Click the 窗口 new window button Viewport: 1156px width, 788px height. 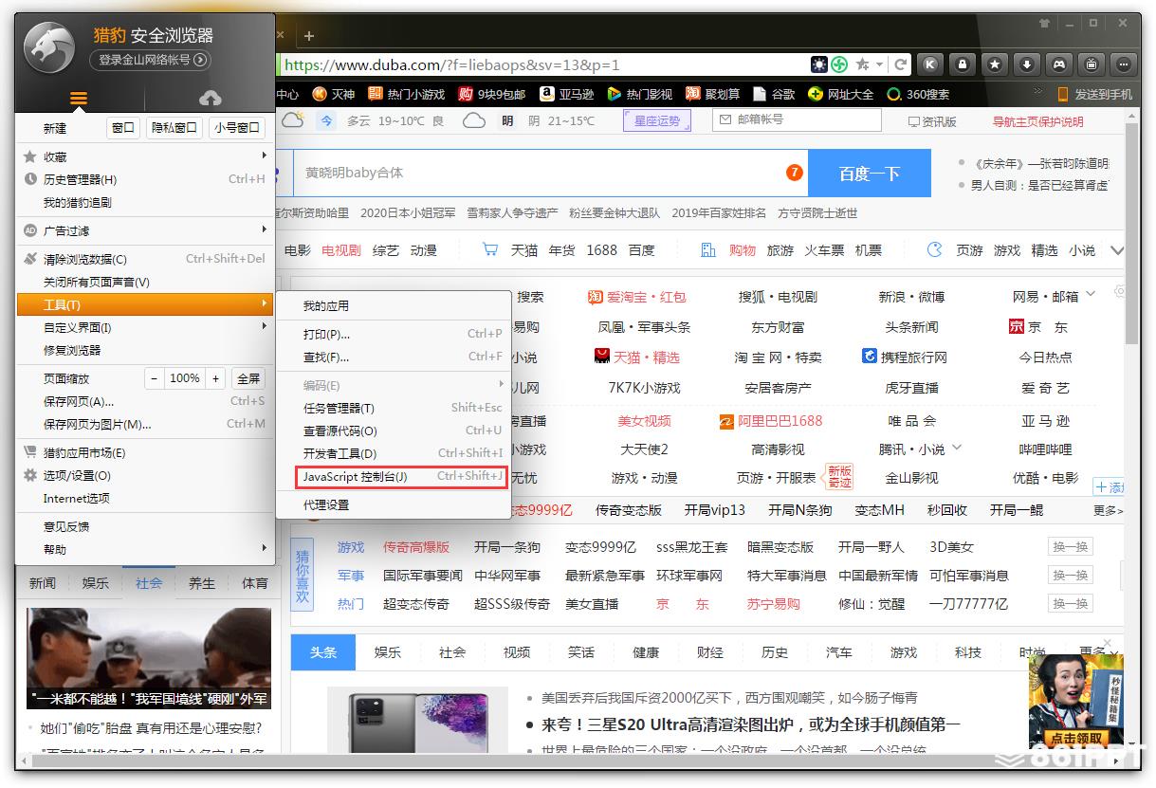123,128
